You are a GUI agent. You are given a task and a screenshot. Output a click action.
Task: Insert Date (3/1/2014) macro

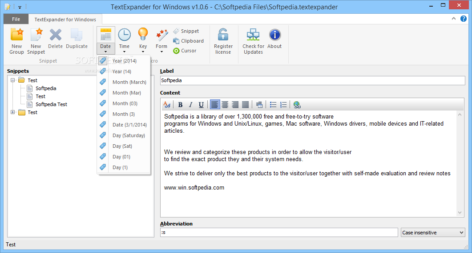[x=123, y=125]
